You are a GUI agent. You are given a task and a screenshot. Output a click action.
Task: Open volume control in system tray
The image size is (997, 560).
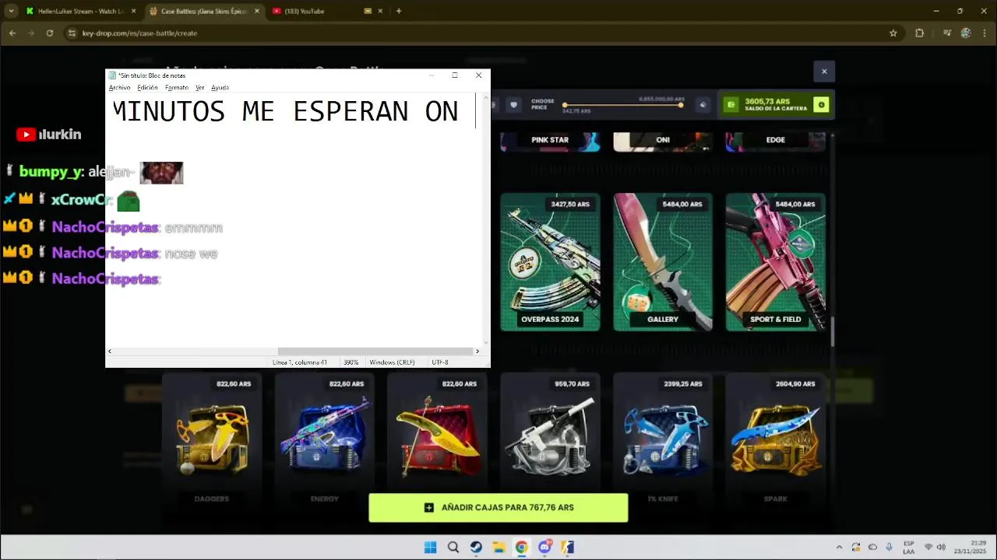click(941, 548)
